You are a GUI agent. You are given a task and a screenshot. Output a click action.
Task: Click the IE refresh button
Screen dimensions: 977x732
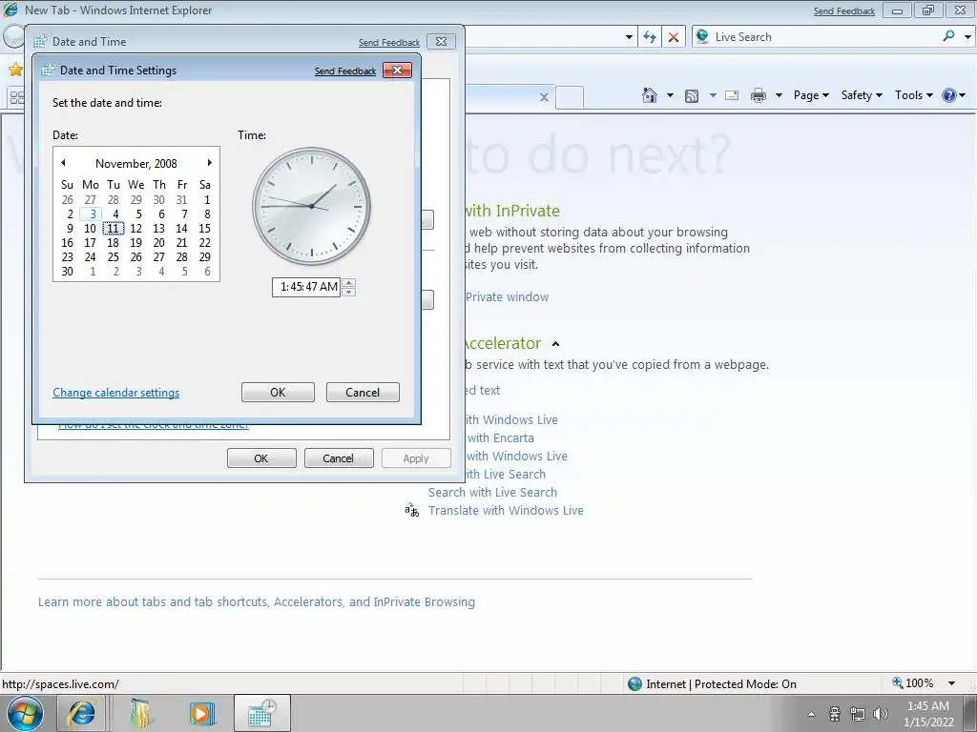650,37
